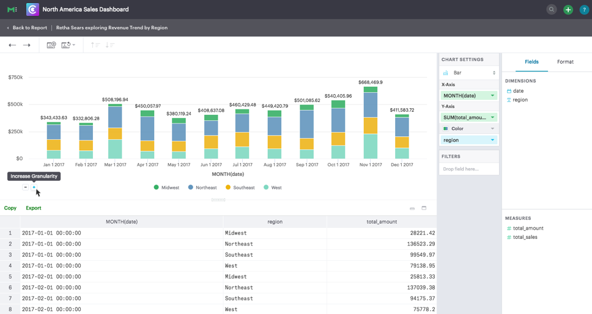Click the total_amount hash icon
The height and width of the screenshot is (314, 592).
coord(509,228)
